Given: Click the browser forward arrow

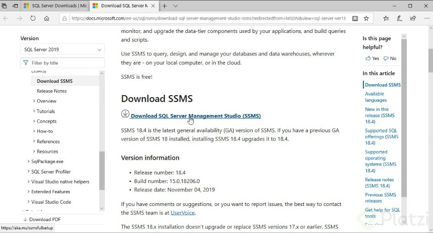Looking at the screenshot, I should click(19, 18).
